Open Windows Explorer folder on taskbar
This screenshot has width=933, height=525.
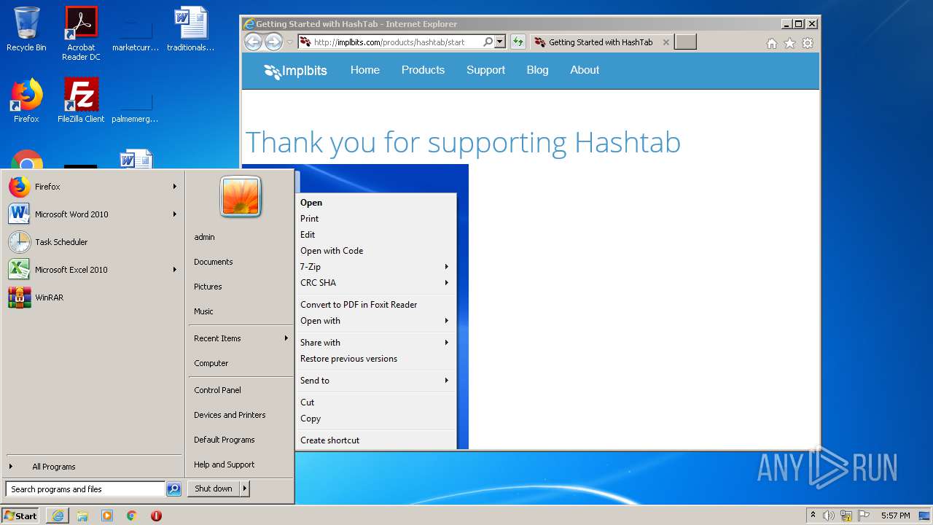coord(82,516)
